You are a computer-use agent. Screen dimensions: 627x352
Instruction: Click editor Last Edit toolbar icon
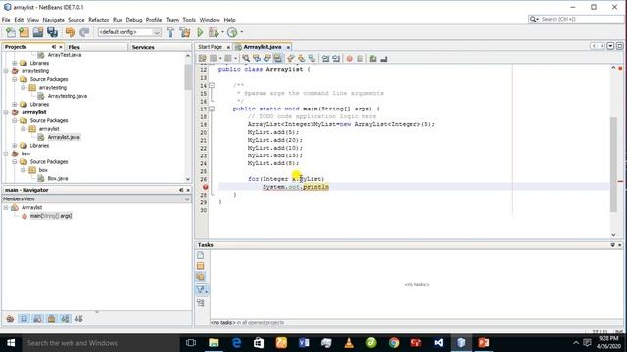coord(203,59)
